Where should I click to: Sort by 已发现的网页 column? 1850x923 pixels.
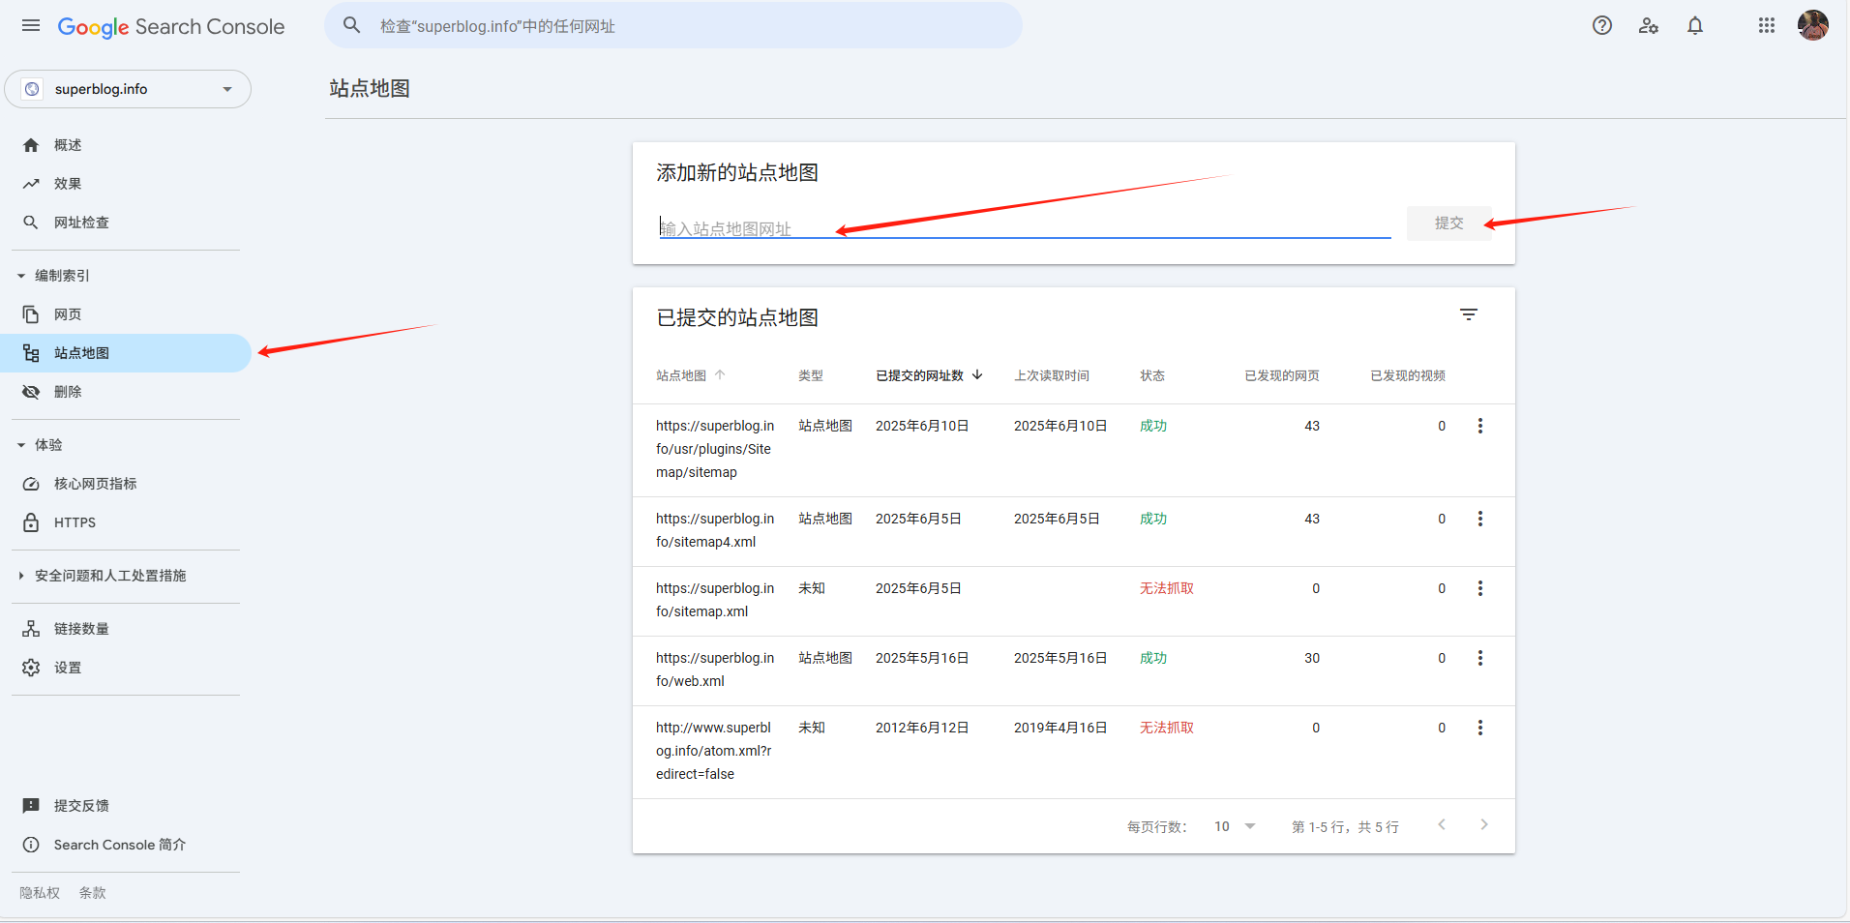pos(1282,375)
